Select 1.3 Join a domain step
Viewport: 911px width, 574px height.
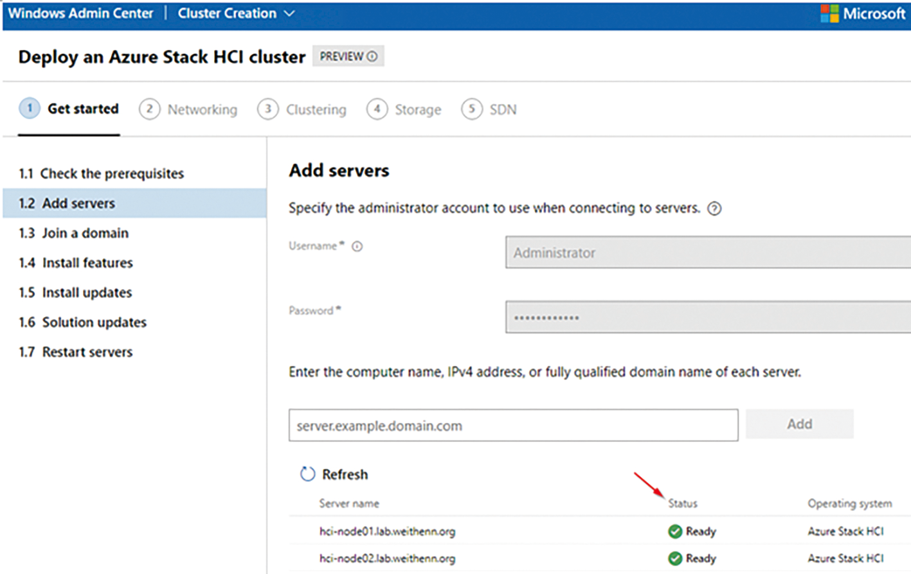pyautogui.click(x=134, y=233)
